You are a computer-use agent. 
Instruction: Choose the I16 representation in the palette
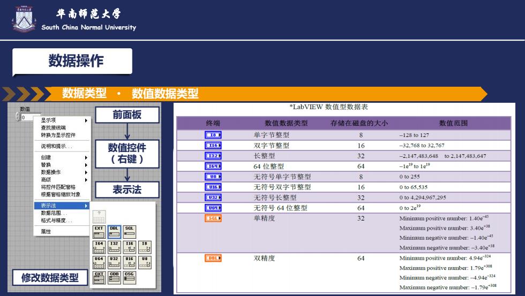(129, 247)
